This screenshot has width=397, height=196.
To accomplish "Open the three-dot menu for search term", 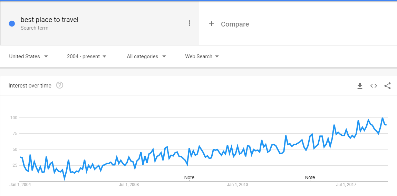I will [x=190, y=23].
